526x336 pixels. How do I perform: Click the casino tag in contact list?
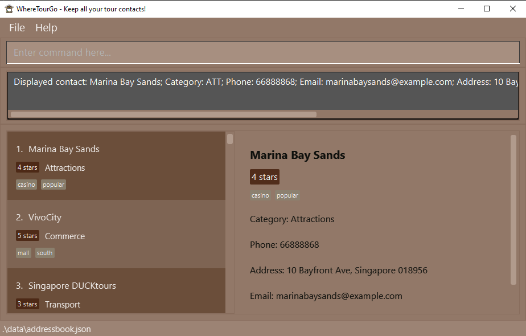pos(26,185)
